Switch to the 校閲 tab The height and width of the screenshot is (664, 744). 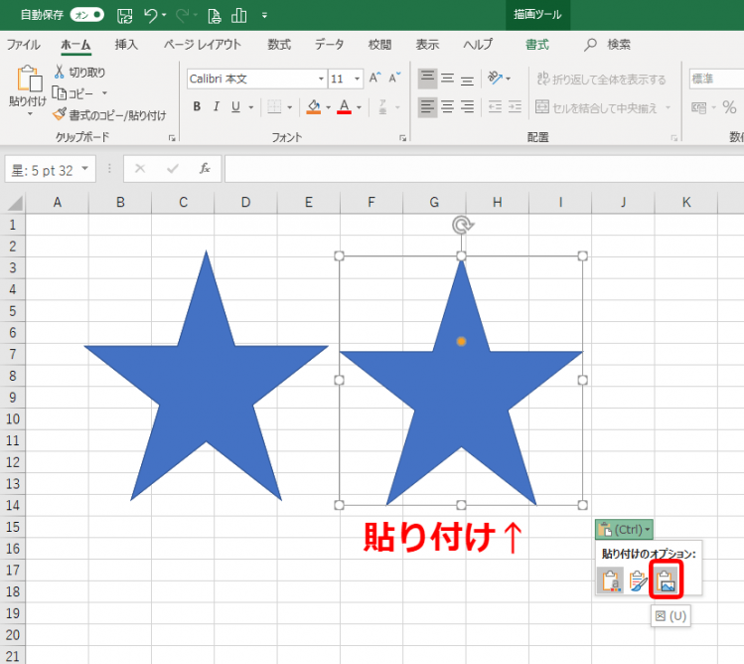[x=379, y=45]
